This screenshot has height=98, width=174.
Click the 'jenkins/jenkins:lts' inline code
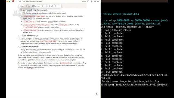31,30
